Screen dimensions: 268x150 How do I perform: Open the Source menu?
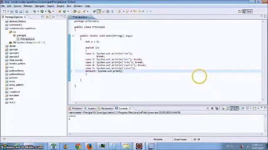[x=18, y=6]
